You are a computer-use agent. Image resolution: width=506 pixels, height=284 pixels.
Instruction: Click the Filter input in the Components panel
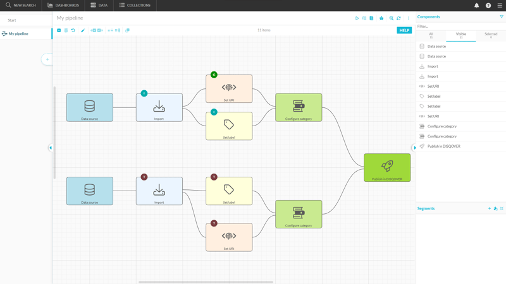tap(461, 27)
